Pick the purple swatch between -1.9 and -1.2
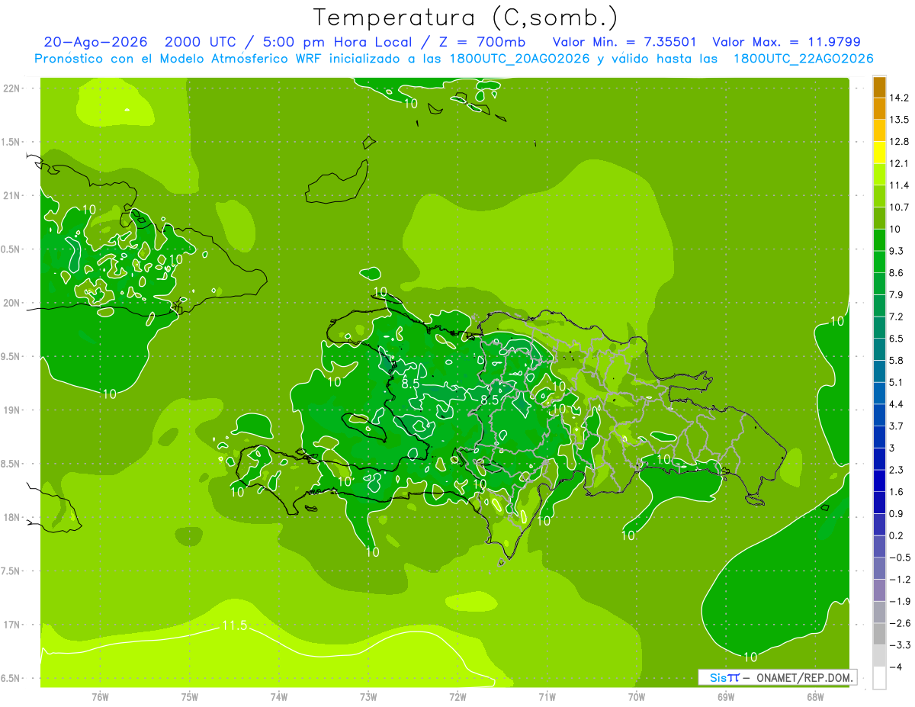Screen dimensions: 915x707 (879, 590)
